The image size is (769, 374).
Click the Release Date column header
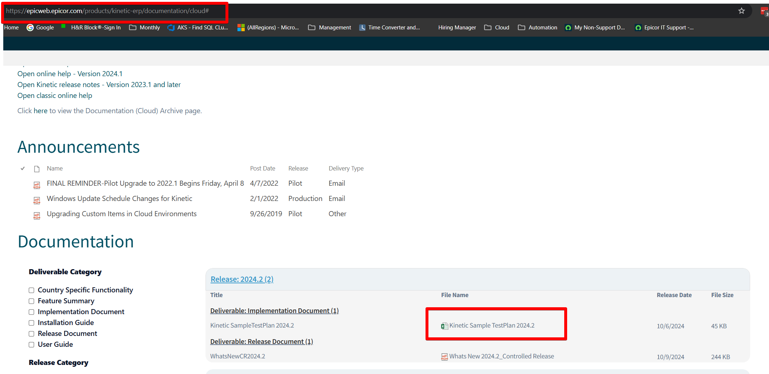click(x=674, y=295)
